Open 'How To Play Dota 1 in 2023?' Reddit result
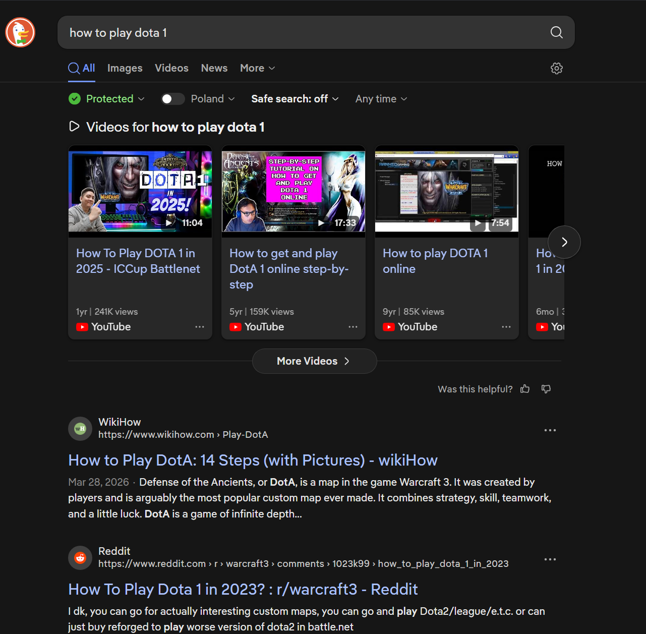This screenshot has width=646, height=634. tap(243, 589)
